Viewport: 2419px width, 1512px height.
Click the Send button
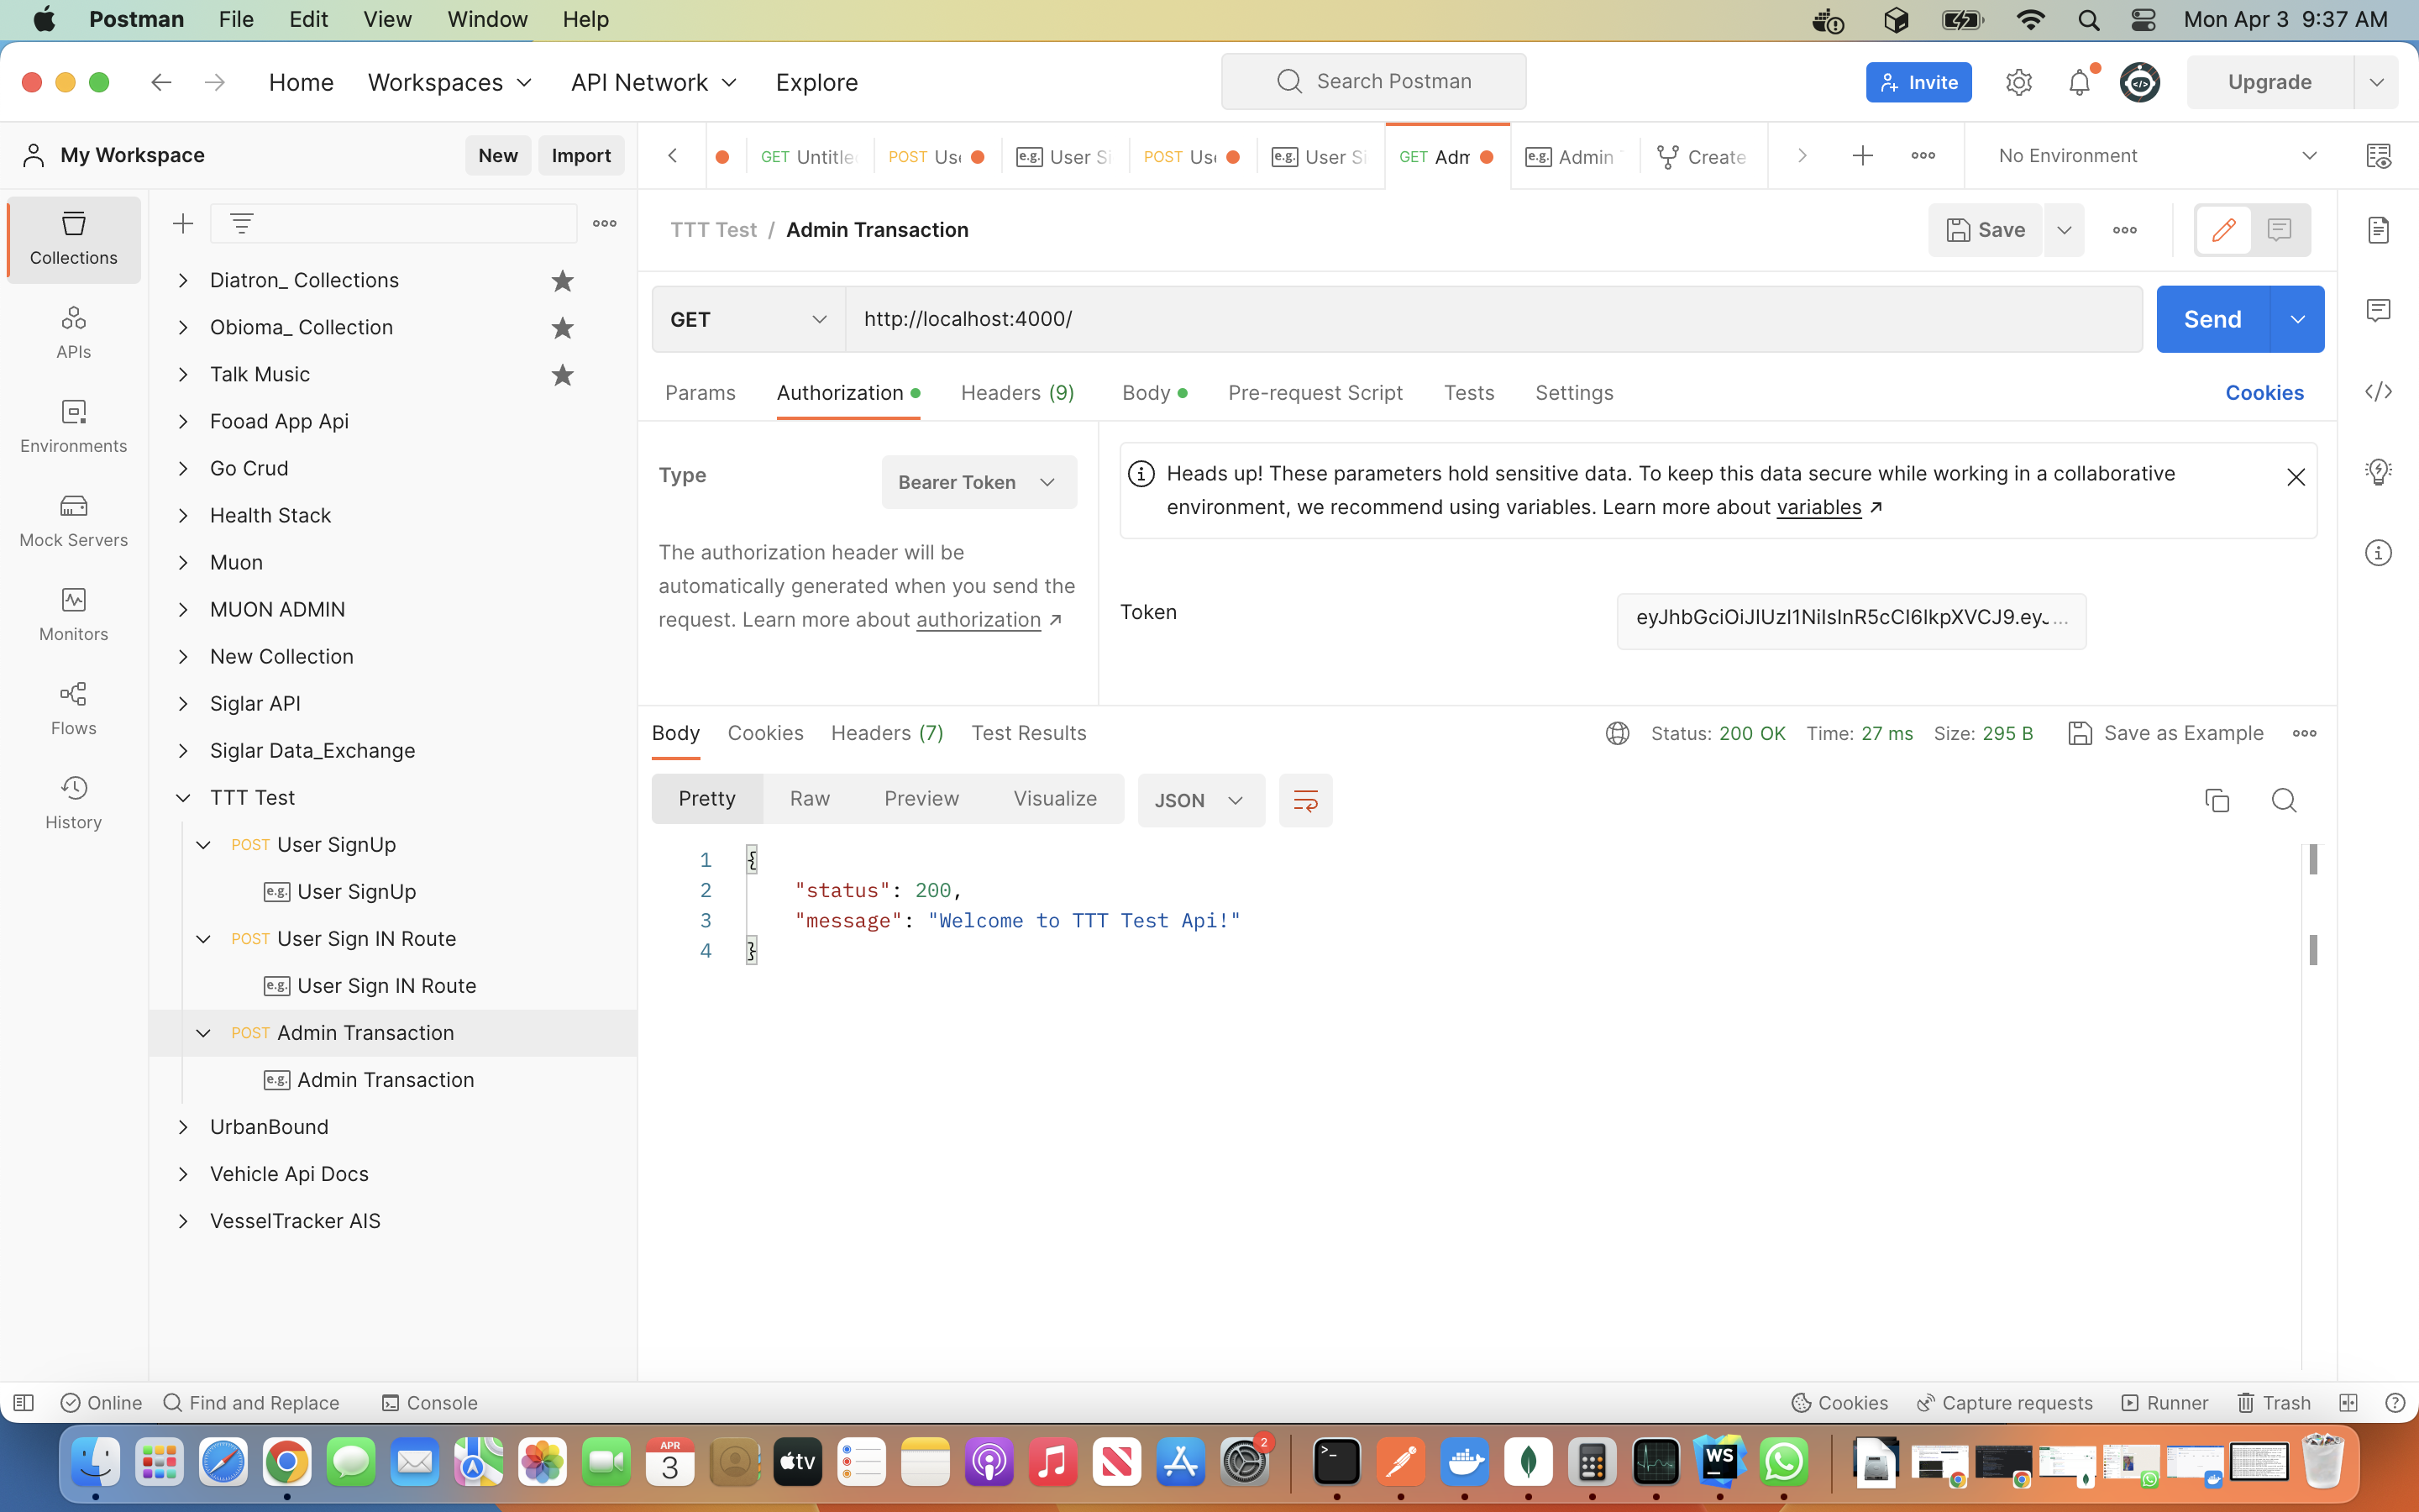(x=2212, y=319)
